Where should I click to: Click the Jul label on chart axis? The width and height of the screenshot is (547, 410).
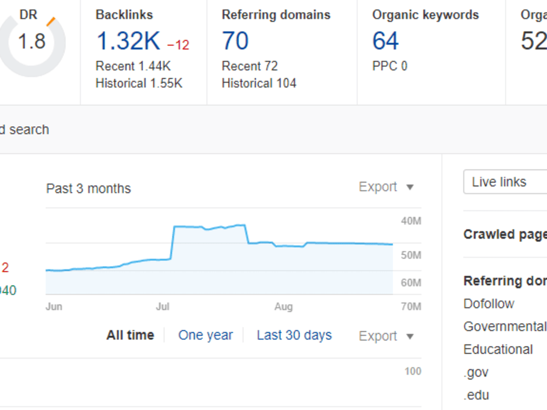pos(162,307)
